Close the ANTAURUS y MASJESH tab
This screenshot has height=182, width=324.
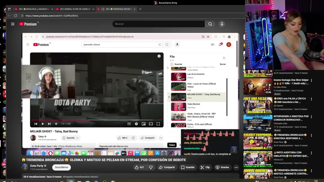(52, 9)
